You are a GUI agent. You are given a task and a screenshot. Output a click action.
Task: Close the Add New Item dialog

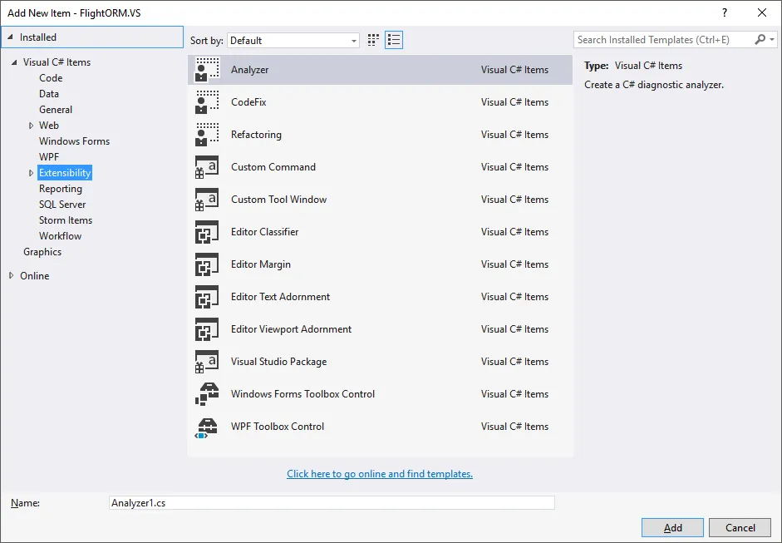click(x=762, y=12)
